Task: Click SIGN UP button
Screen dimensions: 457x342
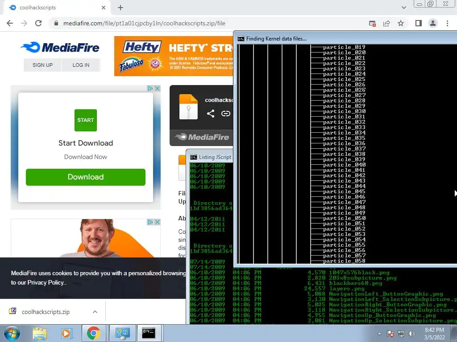Action: coord(42,65)
